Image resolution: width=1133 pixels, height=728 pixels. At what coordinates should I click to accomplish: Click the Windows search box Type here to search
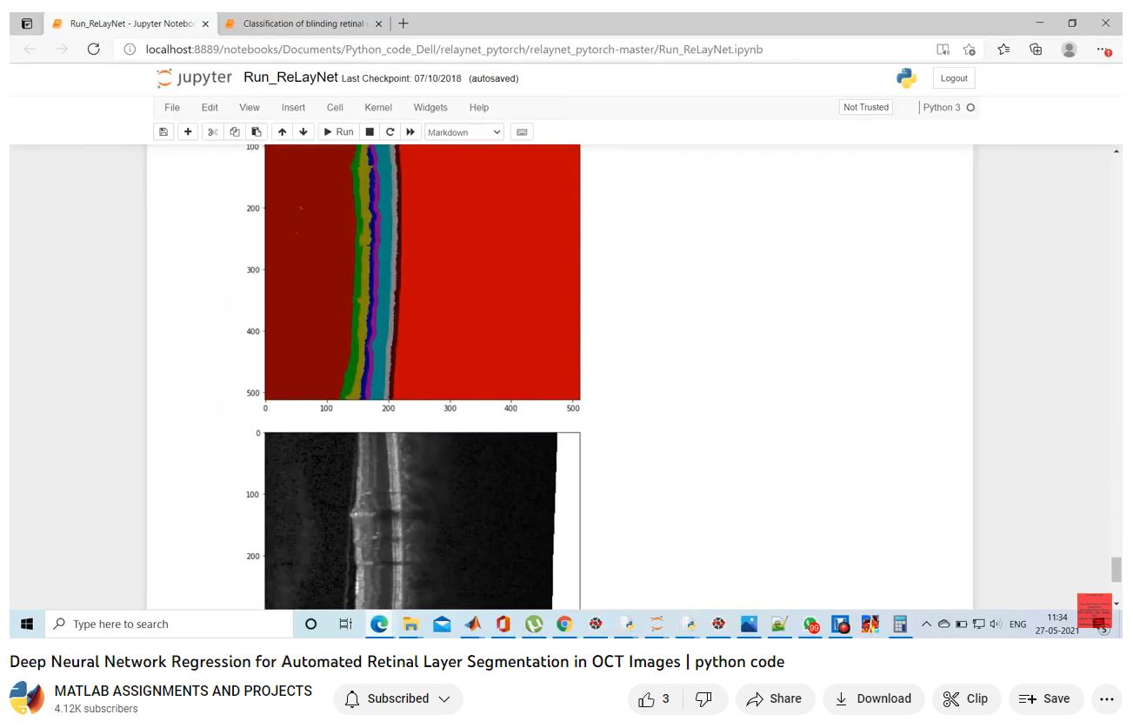pos(169,624)
